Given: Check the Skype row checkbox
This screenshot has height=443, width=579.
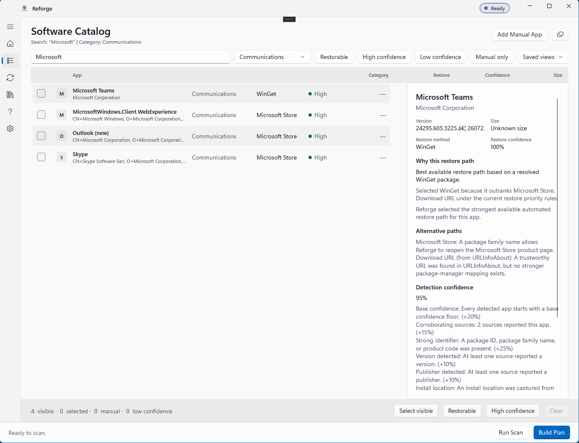Looking at the screenshot, I should (x=41, y=157).
